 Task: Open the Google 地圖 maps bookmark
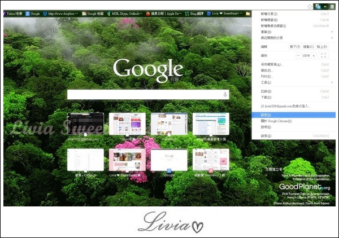(x=93, y=14)
